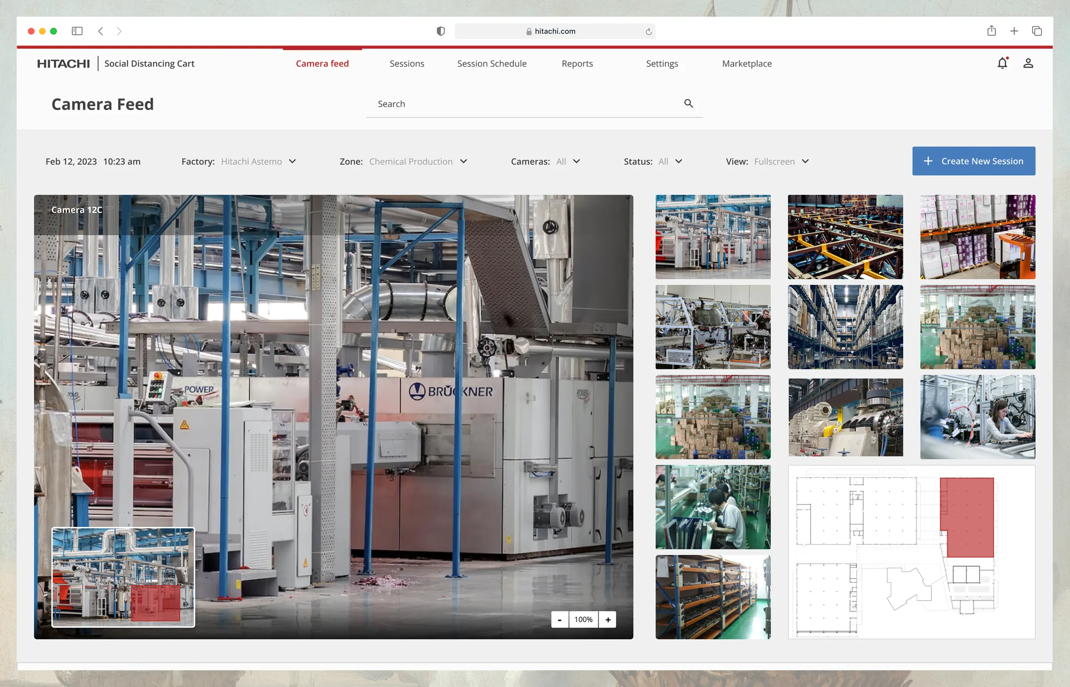Select the assembly line workers thumbnail
1070x687 pixels.
(x=713, y=507)
